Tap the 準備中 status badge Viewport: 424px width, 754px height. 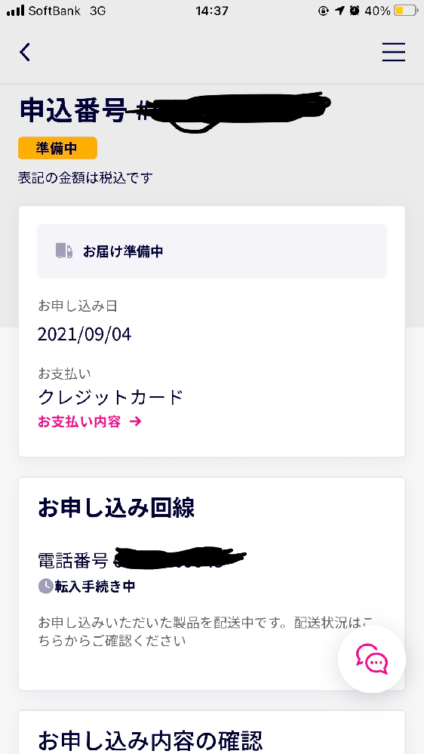[x=57, y=148]
